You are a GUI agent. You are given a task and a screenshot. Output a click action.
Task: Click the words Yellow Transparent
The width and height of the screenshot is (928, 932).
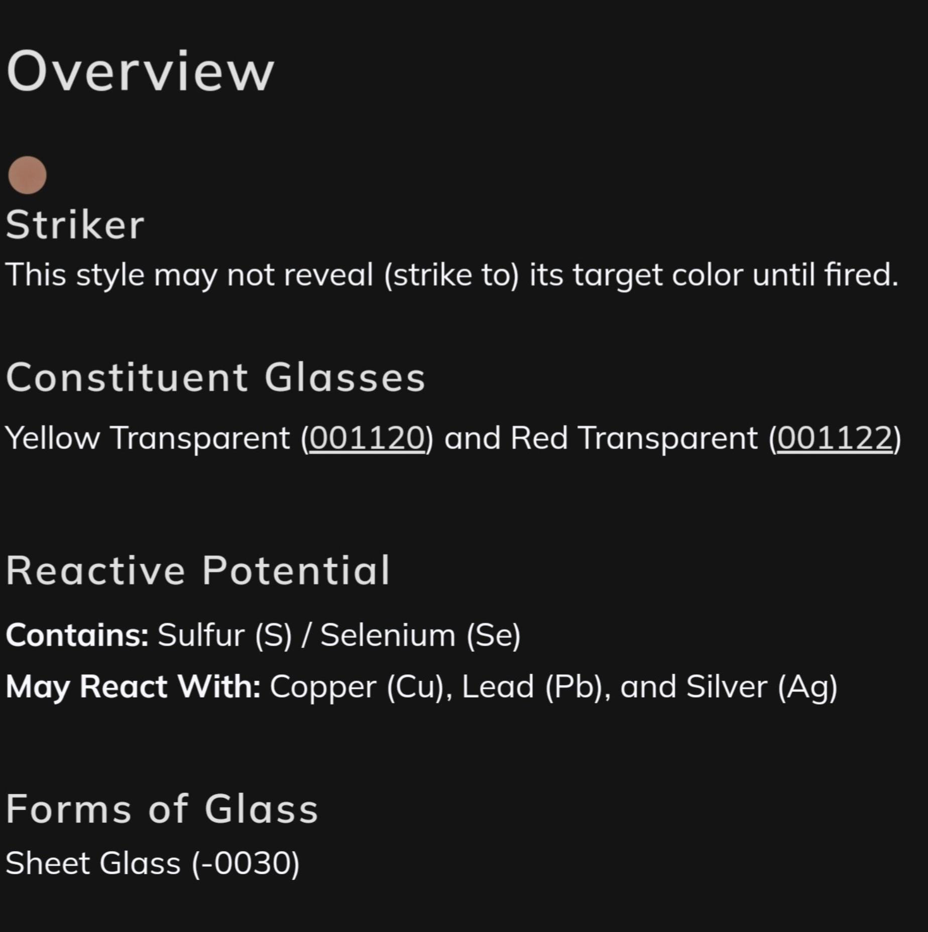[148, 438]
